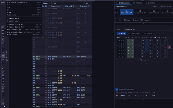This screenshot has width=173, height=108.
Task: Expand the instrument panel
Action: 165,7
